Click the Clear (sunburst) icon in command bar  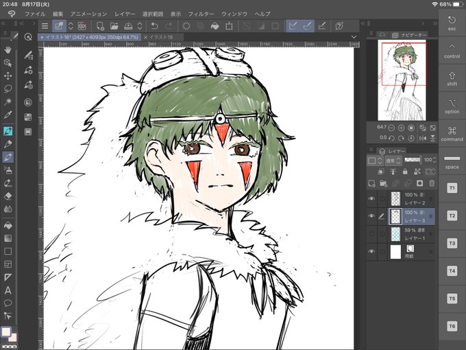click(x=186, y=26)
